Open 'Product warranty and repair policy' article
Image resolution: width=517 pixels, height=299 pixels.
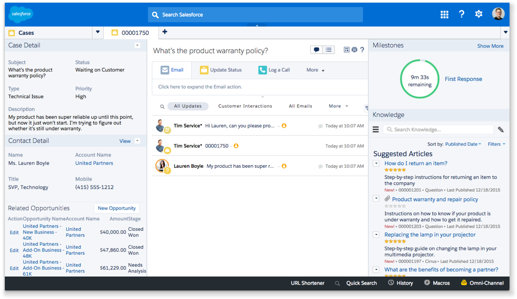point(435,199)
